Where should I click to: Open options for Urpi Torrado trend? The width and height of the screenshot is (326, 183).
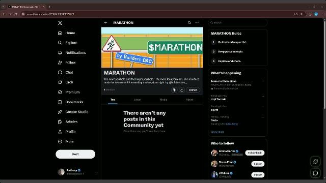coord(263,96)
